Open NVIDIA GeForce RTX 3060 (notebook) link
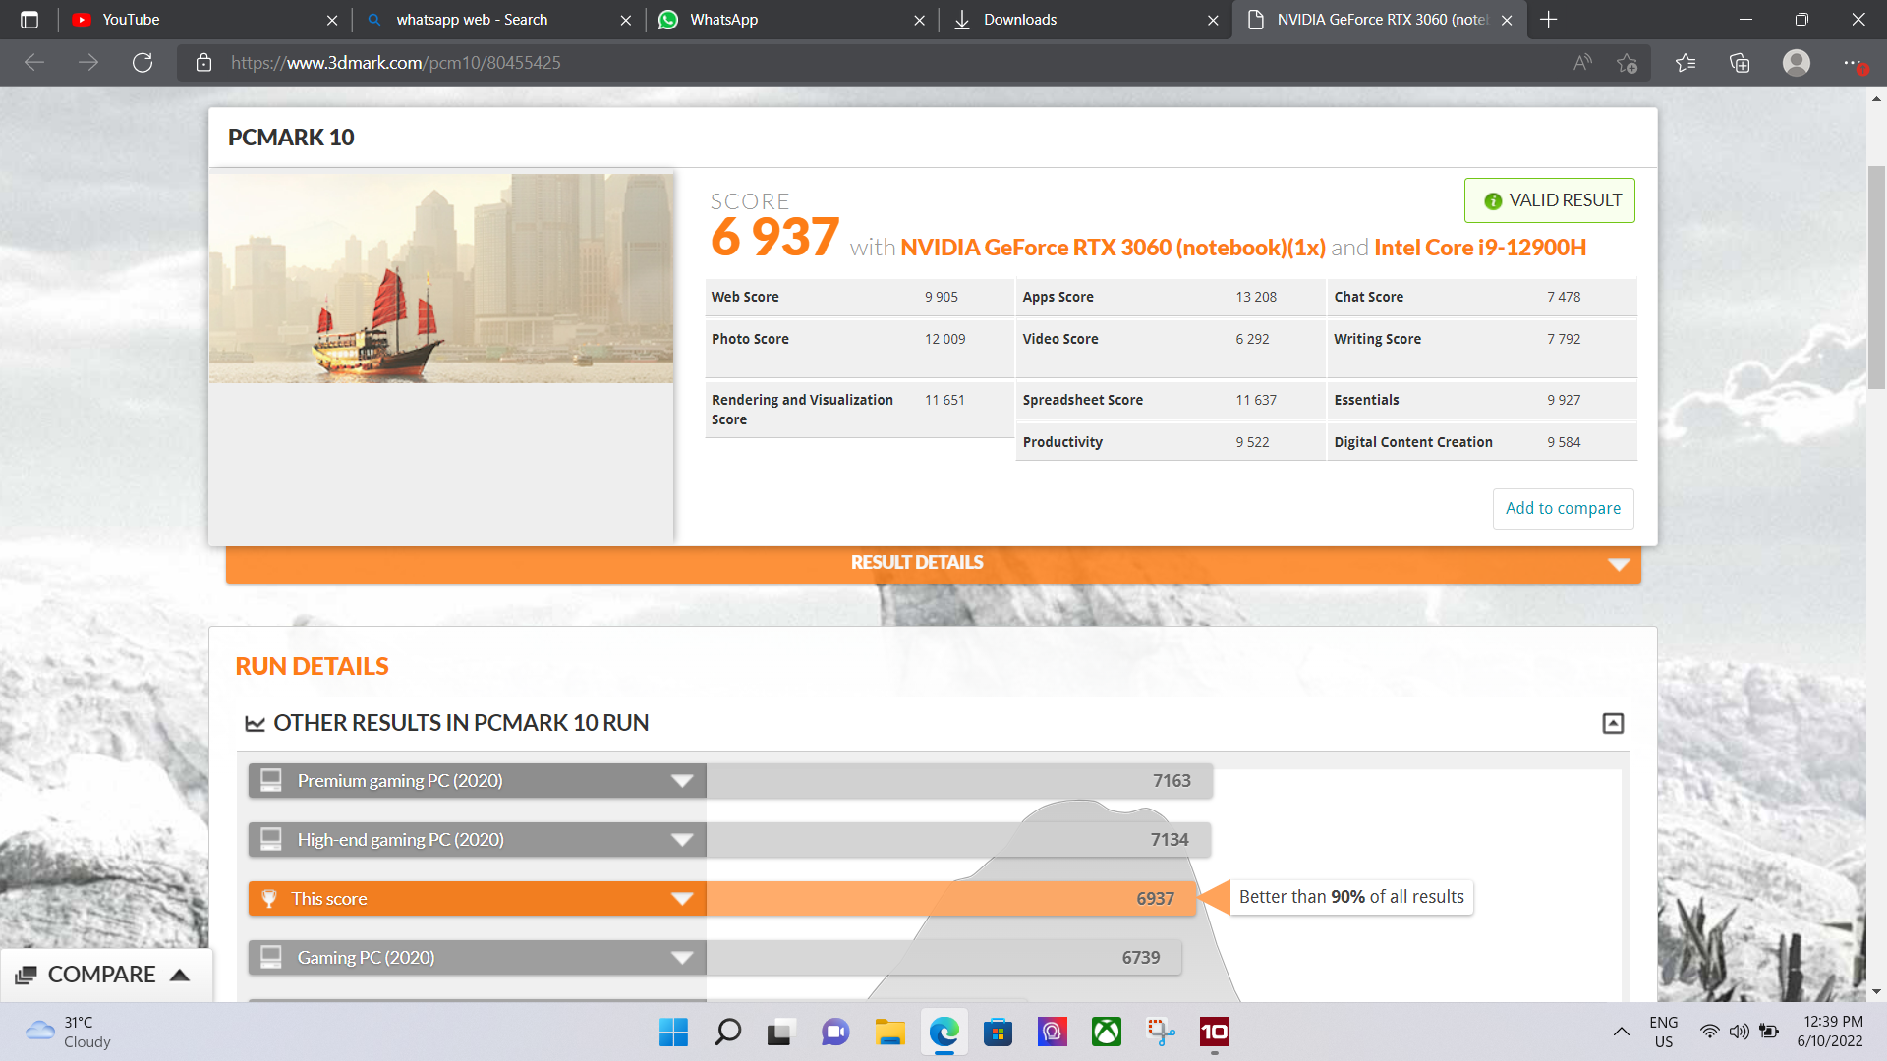1887x1061 pixels. [1113, 248]
